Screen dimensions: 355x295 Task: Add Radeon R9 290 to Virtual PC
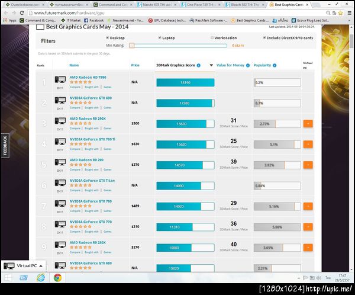coord(308,165)
